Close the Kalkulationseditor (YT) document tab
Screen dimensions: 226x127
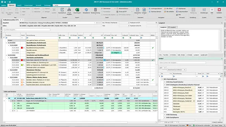tap(23, 20)
